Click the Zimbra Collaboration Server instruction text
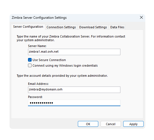The height and width of the screenshot is (140, 154). 71,38
